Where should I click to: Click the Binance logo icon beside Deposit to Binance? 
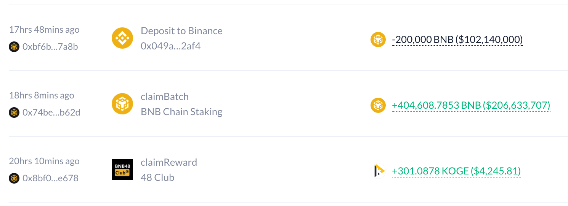[x=122, y=38]
